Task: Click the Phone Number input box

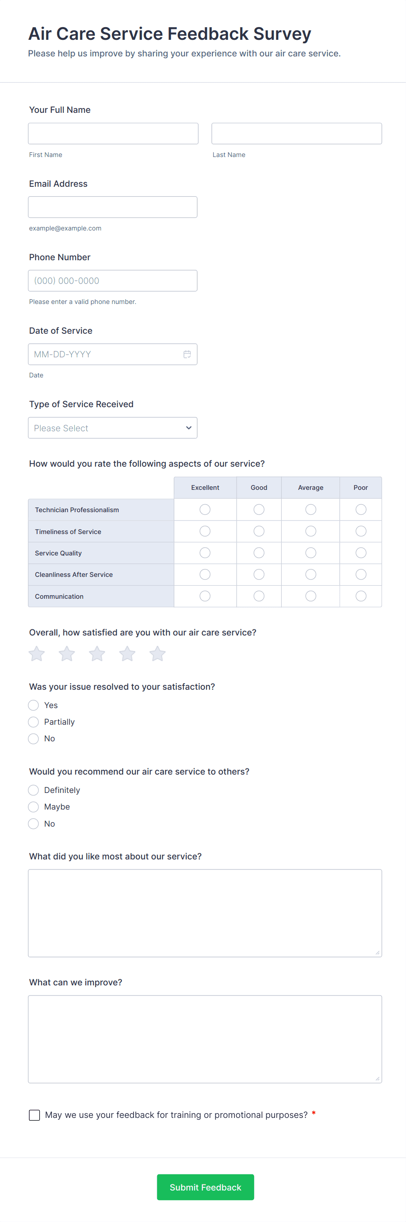Action: point(112,281)
